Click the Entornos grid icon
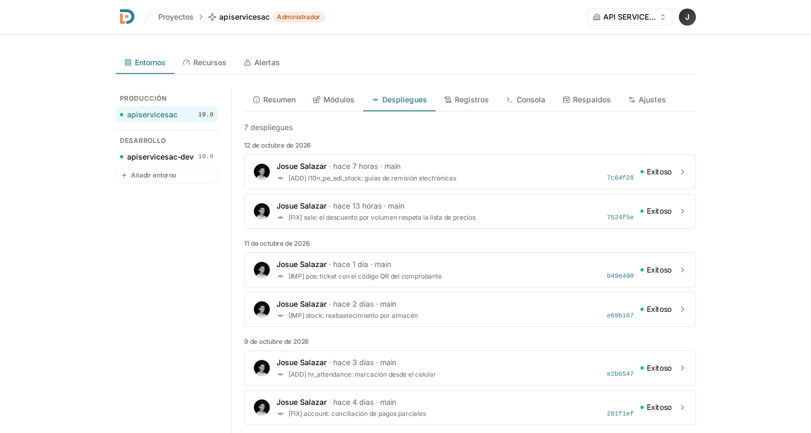Image resolution: width=811 pixels, height=433 pixels. tap(128, 63)
